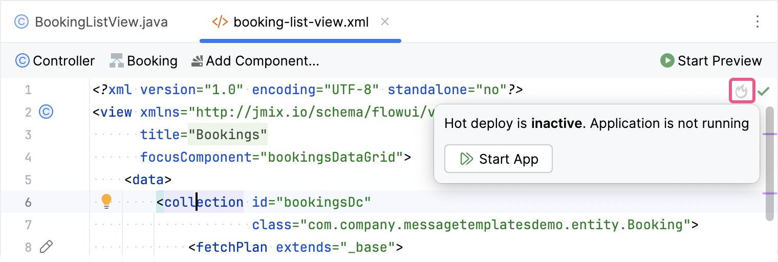Click the focusComponent value bookingsDataGrid
Screen dimensions: 778x262
coord(333,157)
